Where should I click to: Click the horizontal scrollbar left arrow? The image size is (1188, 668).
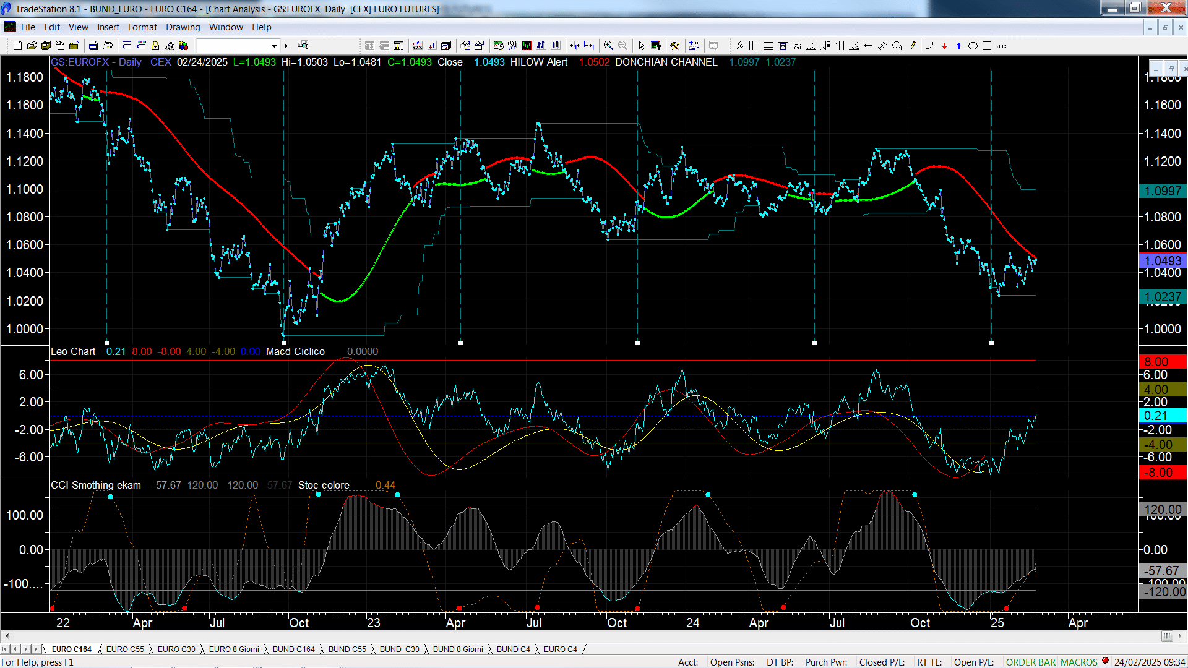[x=7, y=636]
